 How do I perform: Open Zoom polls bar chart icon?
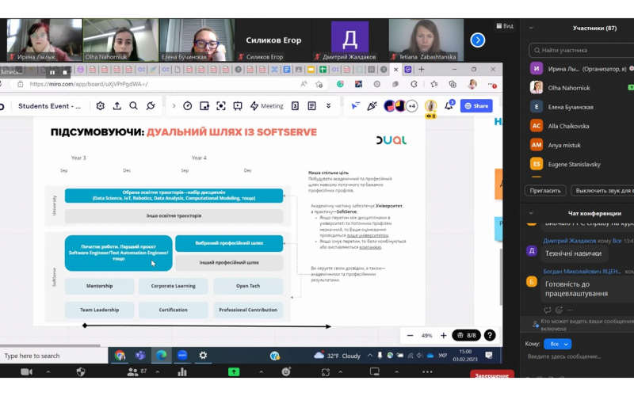click(x=182, y=371)
